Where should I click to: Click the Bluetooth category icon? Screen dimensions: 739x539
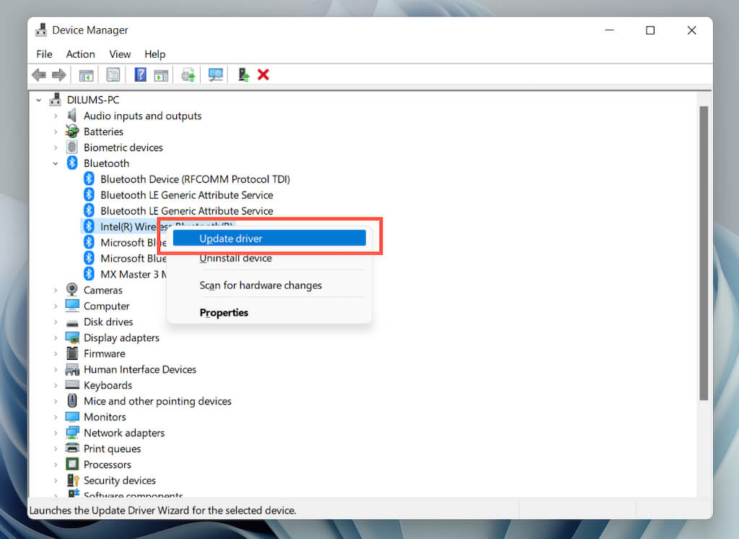coord(71,163)
